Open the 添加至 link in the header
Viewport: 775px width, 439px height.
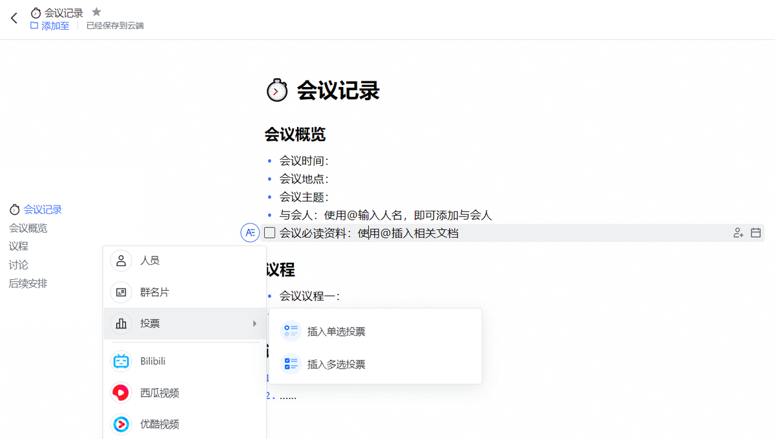(x=54, y=26)
